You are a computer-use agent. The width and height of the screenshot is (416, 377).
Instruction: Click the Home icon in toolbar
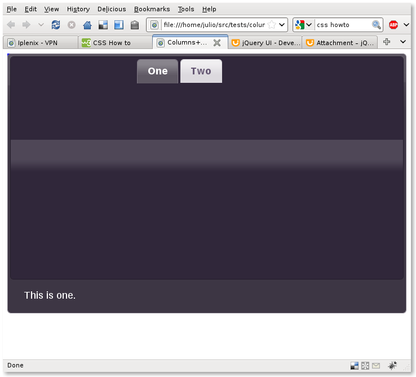87,25
